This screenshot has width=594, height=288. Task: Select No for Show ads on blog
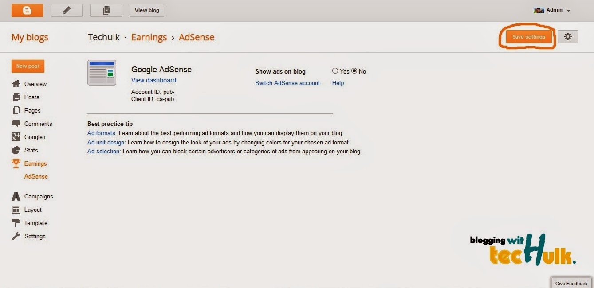pos(354,71)
